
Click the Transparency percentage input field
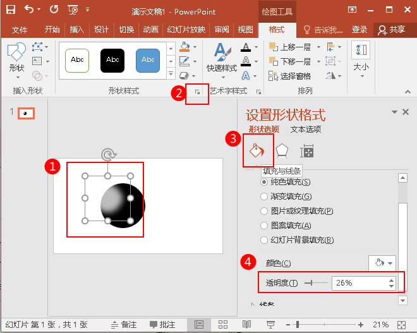click(359, 283)
